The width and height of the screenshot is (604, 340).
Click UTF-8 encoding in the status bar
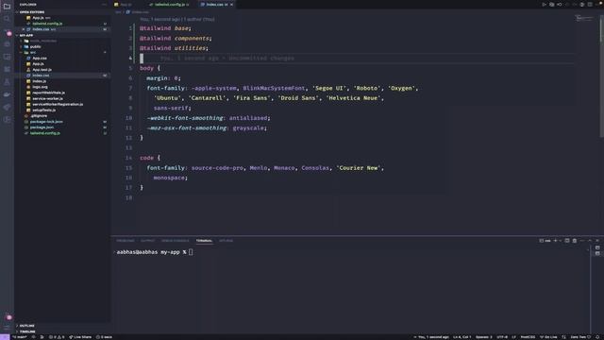click(502, 337)
